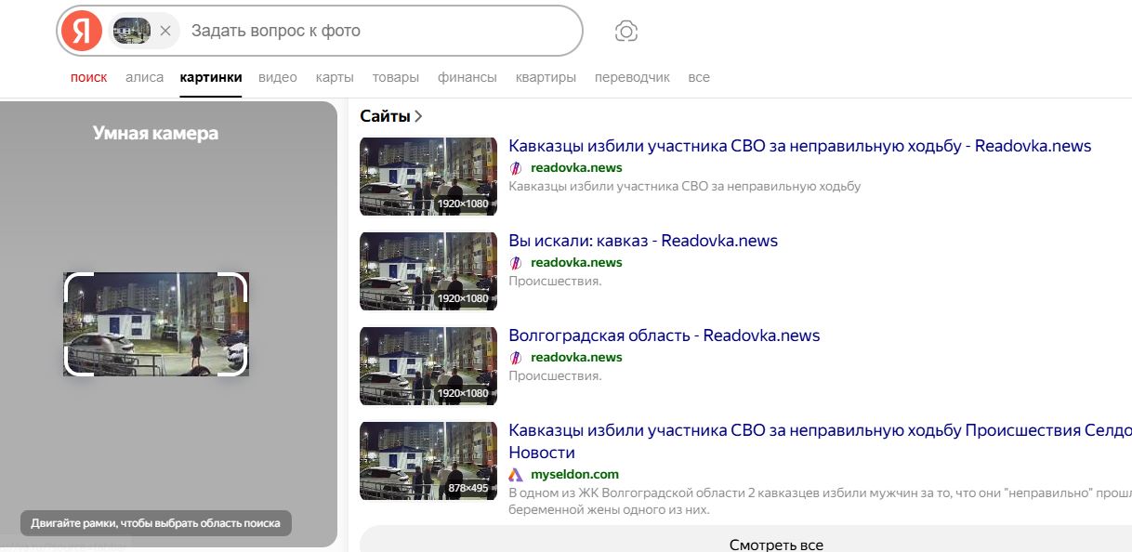Open the "алиса" tab
The height and width of the screenshot is (552, 1132).
coord(144,77)
